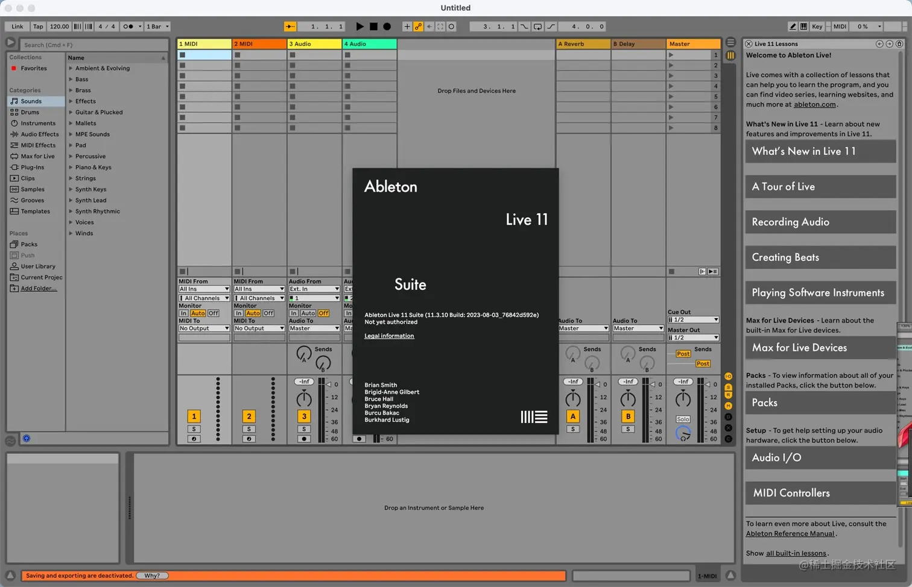This screenshot has width=912, height=587.
Task: Click the browser Search field
Action: click(x=95, y=45)
